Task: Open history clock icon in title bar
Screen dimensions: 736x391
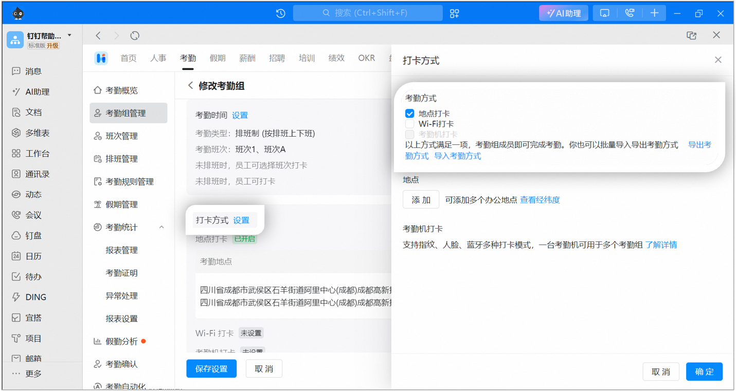Action: click(x=280, y=13)
